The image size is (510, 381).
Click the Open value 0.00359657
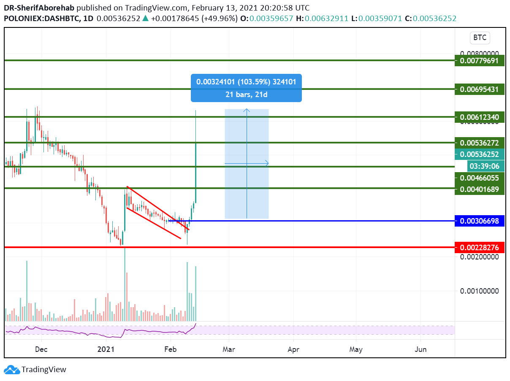[x=272, y=19]
